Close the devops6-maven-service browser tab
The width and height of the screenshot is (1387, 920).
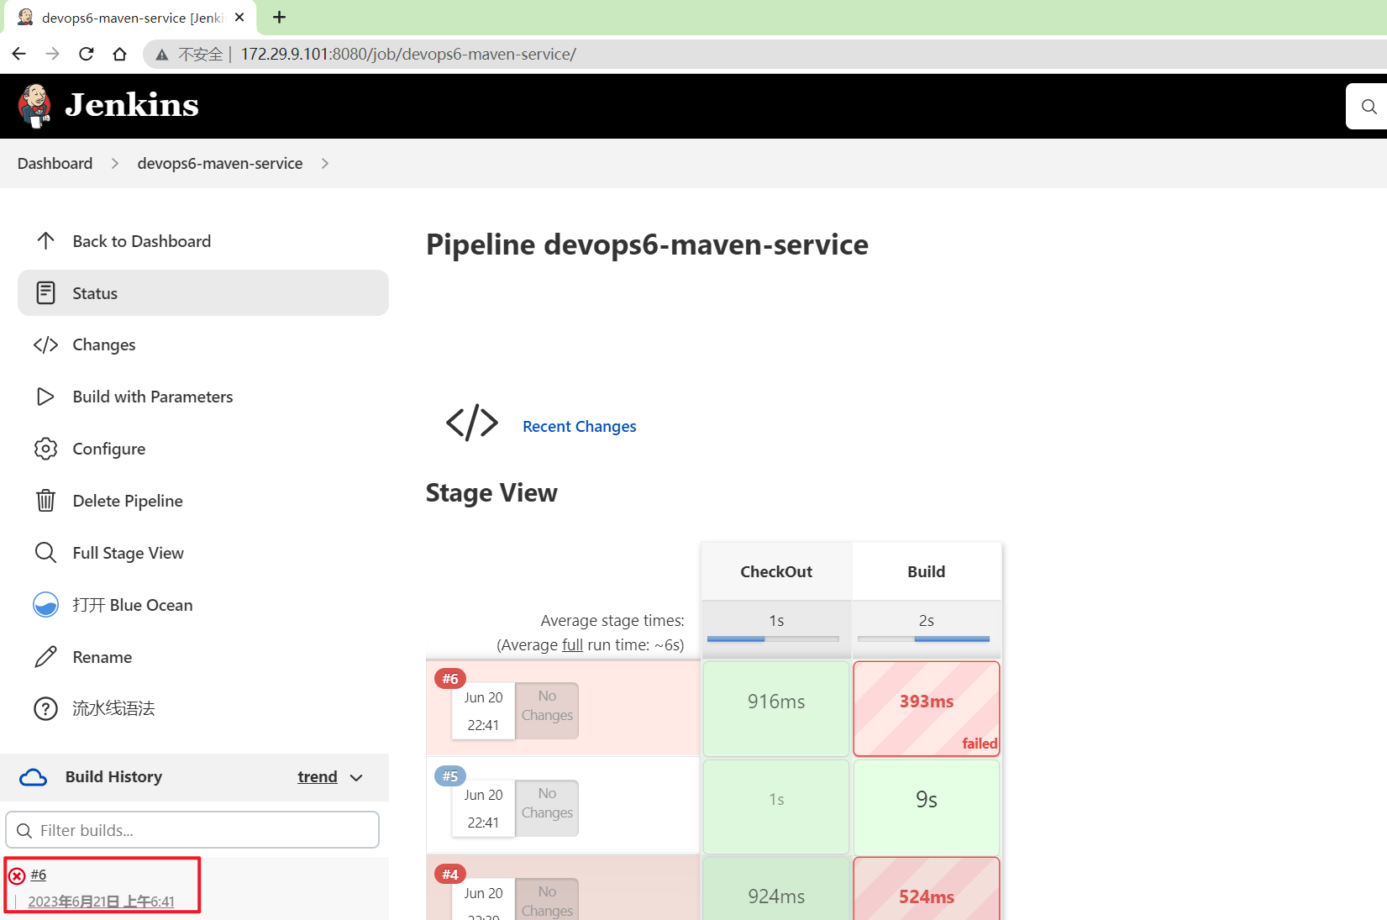coord(239,17)
